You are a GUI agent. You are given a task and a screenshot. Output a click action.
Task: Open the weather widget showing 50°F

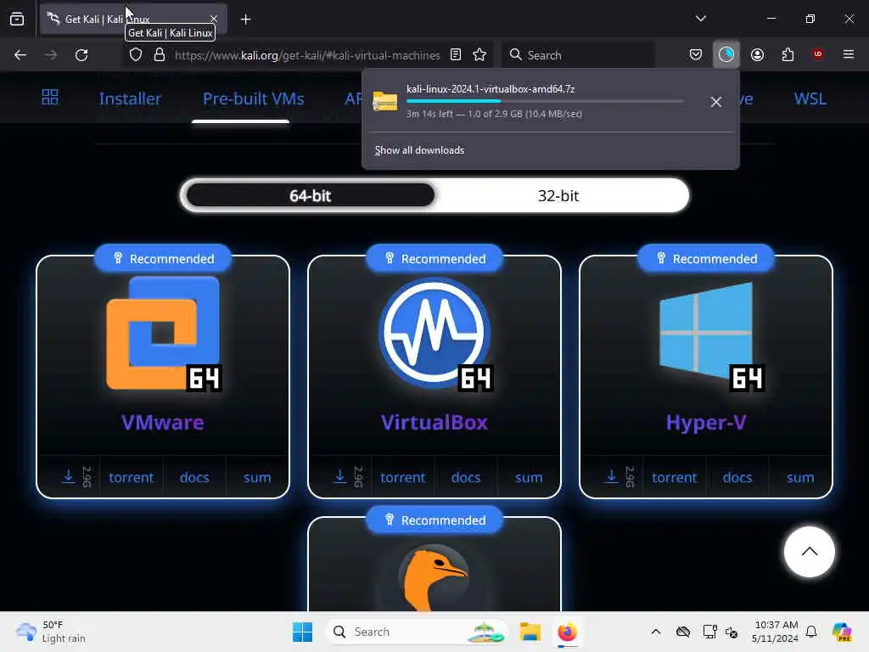[x=51, y=632]
